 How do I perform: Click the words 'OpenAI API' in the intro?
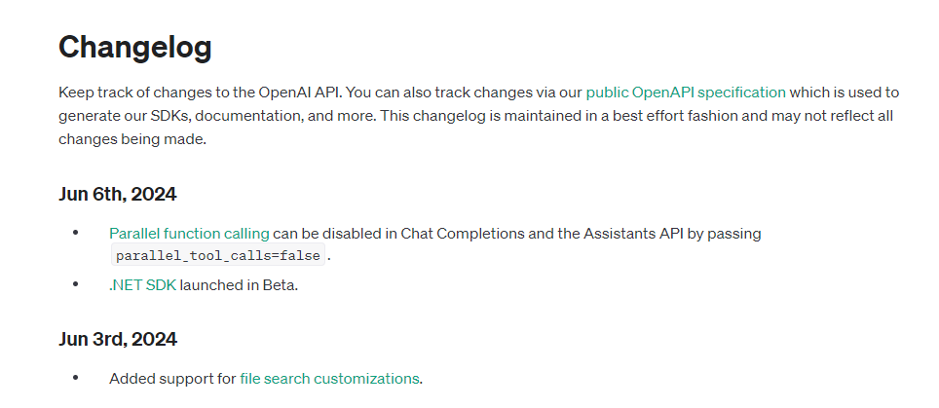tap(300, 93)
